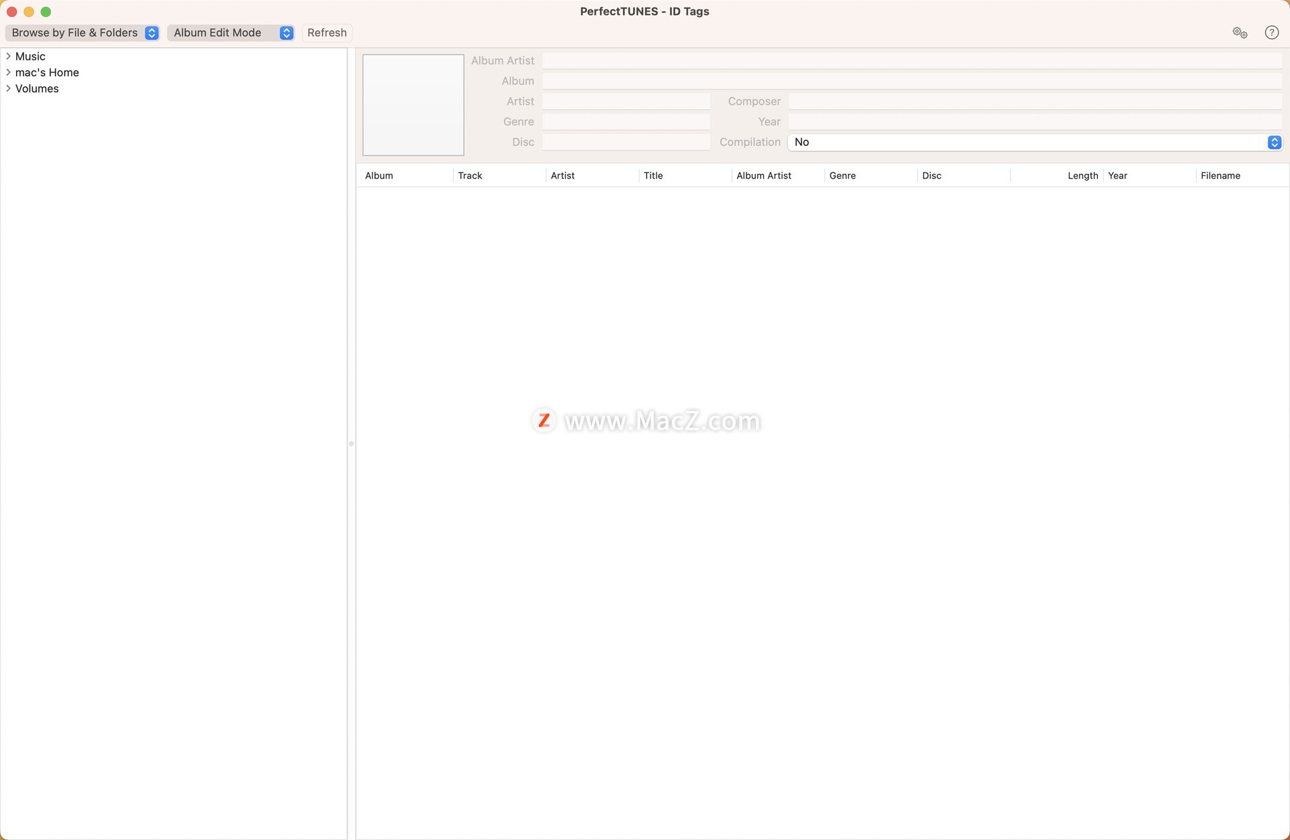The image size is (1290, 840).
Task: Open the help question mark icon
Action: [x=1271, y=32]
